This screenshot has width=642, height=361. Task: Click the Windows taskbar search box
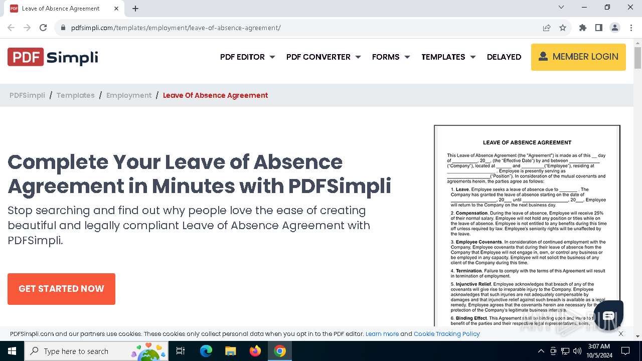tap(96, 351)
